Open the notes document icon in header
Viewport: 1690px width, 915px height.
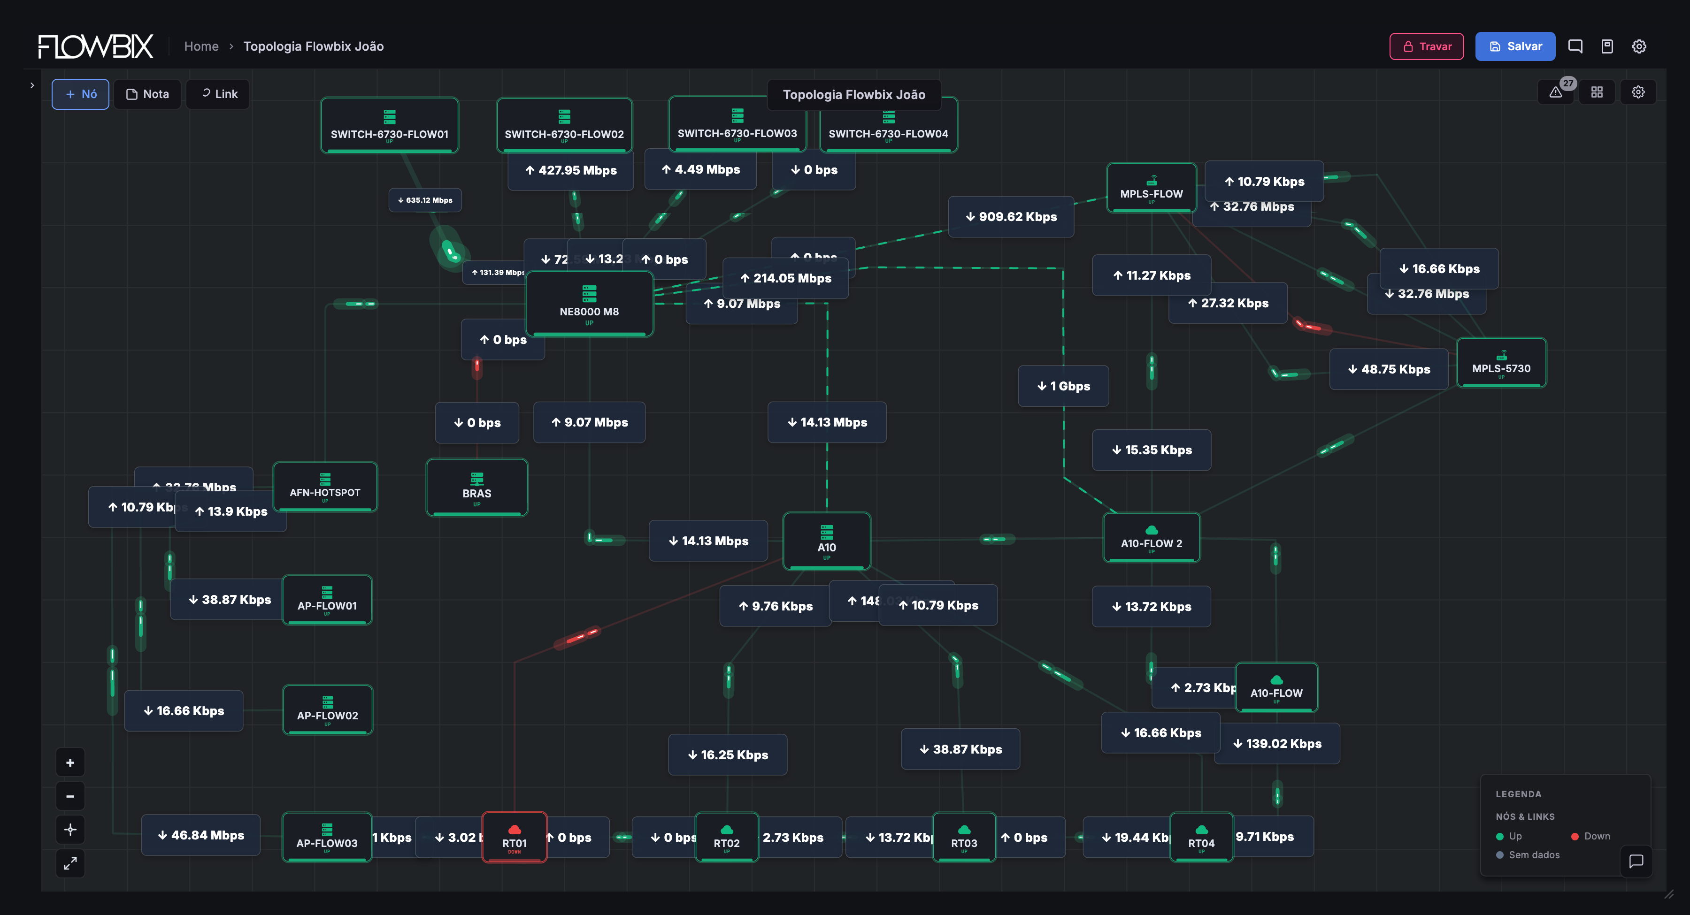tap(1607, 46)
